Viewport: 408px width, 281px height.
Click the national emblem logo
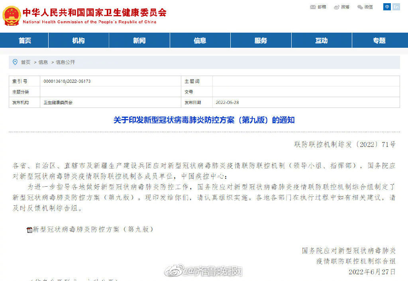coord(11,15)
